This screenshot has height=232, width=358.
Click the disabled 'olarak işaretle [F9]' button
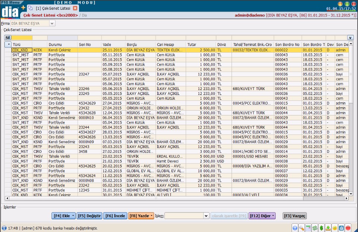229,216
